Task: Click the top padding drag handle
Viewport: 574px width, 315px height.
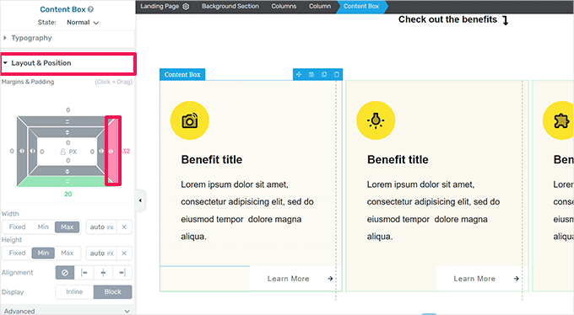Action: [68, 132]
